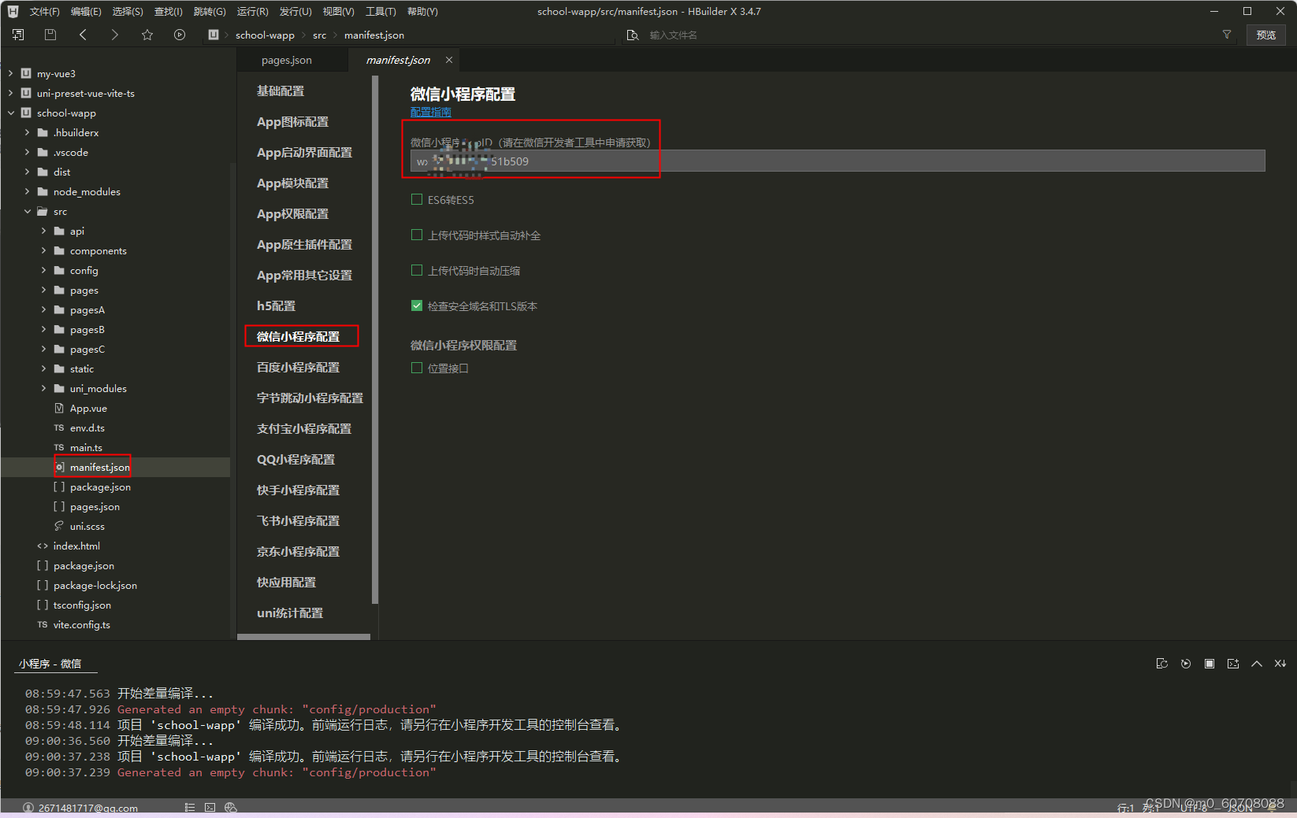Click the 预览 button
Image resolution: width=1297 pixels, height=818 pixels.
[x=1266, y=35]
